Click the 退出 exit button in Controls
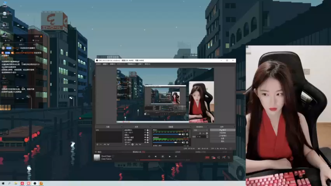This screenshot has height=186, width=331. coord(223,141)
